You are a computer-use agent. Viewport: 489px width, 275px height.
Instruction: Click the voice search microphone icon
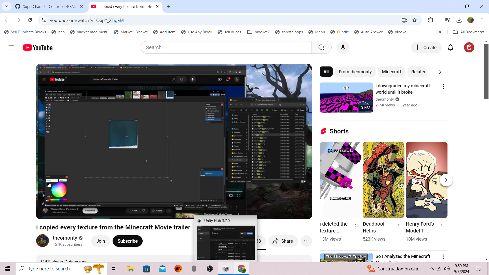tap(343, 47)
